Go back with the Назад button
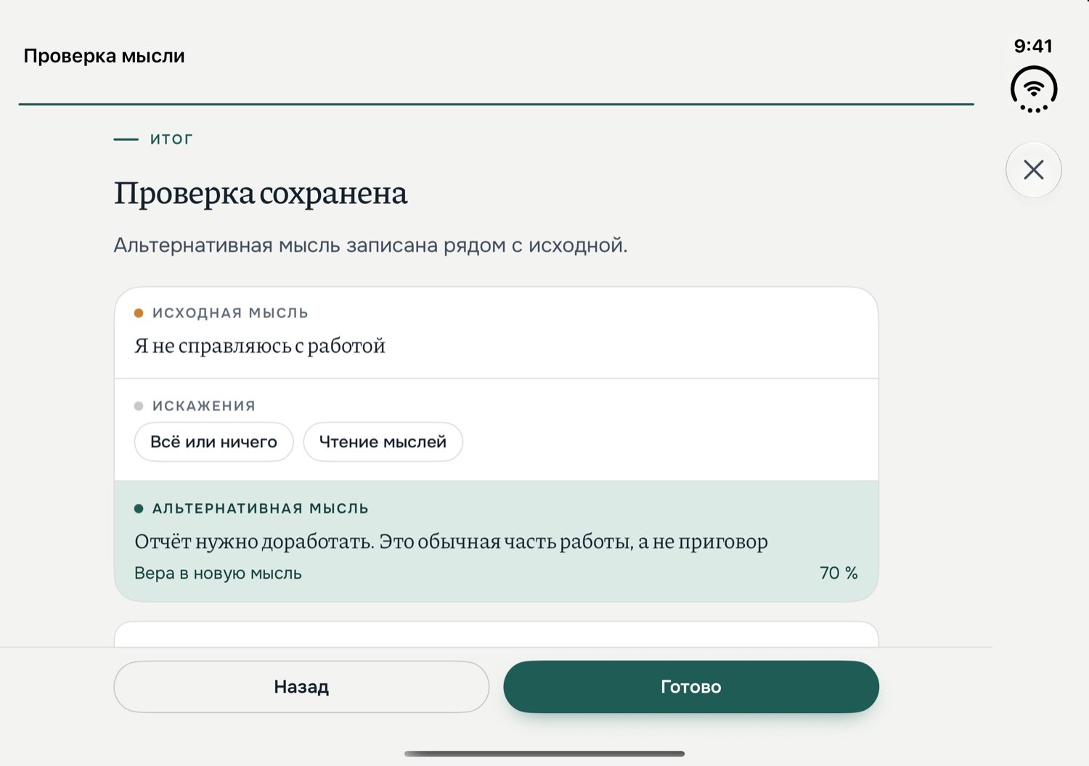This screenshot has height=766, width=1089. click(x=301, y=687)
